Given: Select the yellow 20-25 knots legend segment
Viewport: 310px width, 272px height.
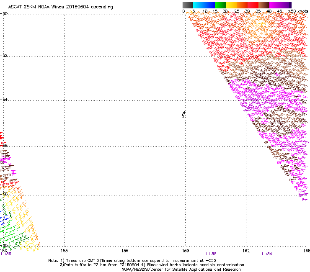Looking at the screenshot, I should tap(231, 5).
